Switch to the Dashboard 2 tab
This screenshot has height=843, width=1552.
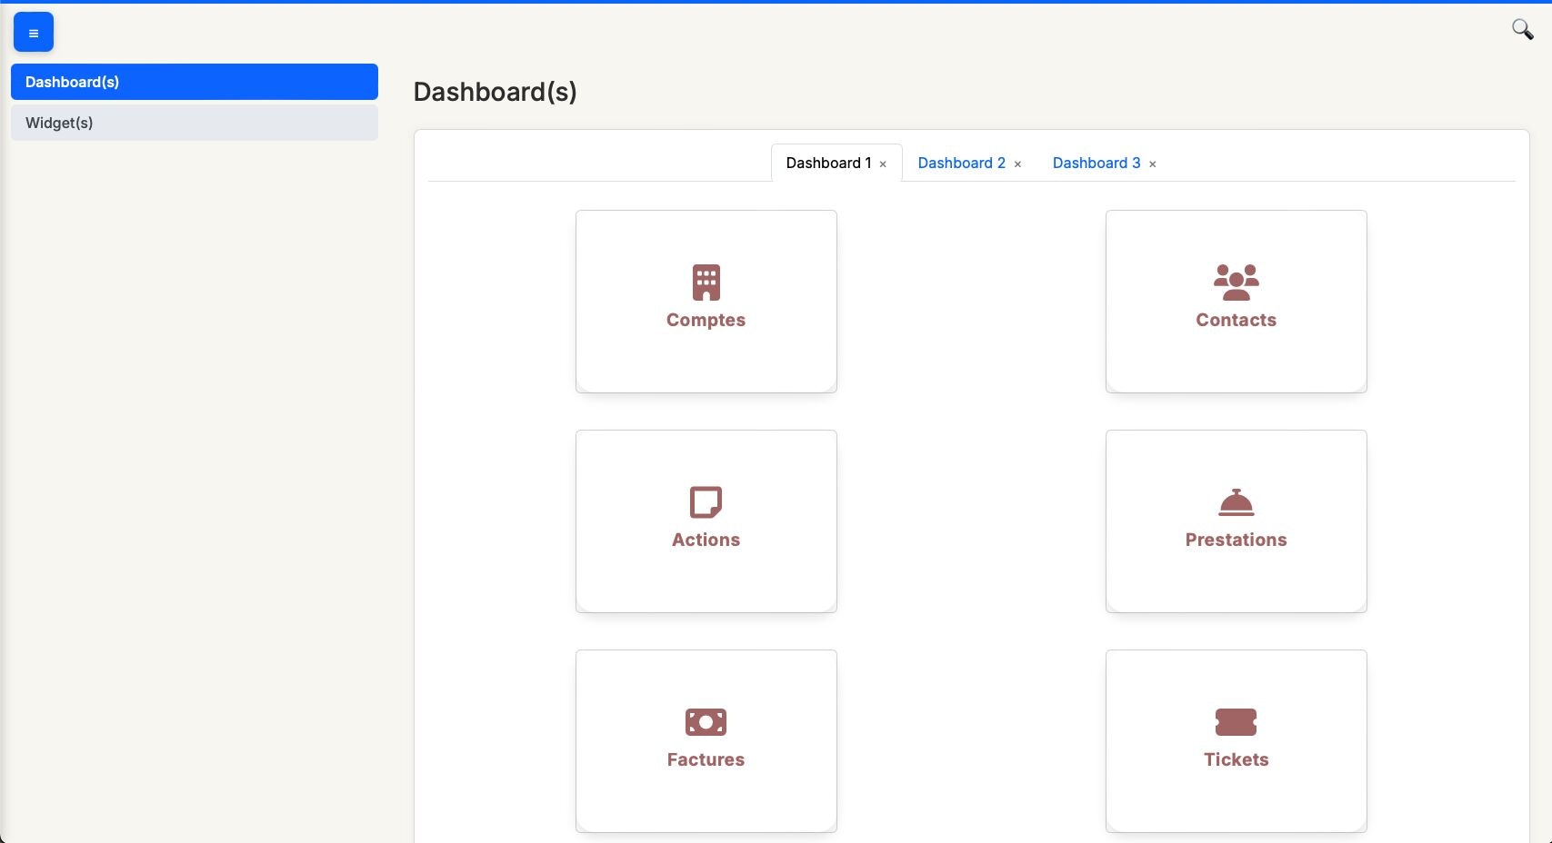[961, 163]
